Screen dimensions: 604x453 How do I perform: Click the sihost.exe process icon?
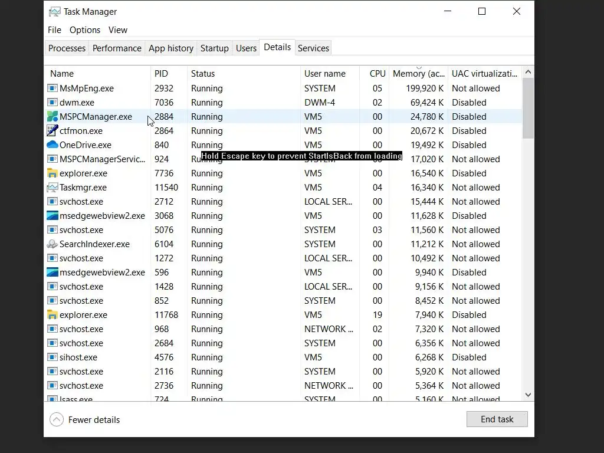click(52, 357)
